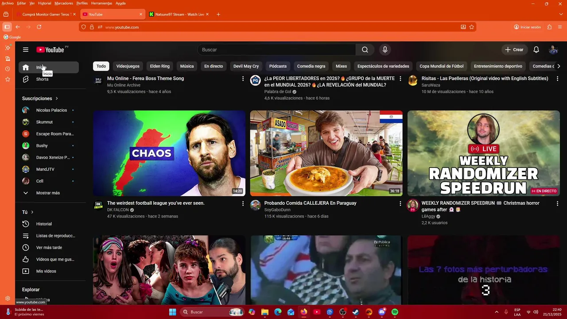The height and width of the screenshot is (319, 567).
Task: Open options for Probando Comida CALLEJERA video
Action: (x=400, y=203)
